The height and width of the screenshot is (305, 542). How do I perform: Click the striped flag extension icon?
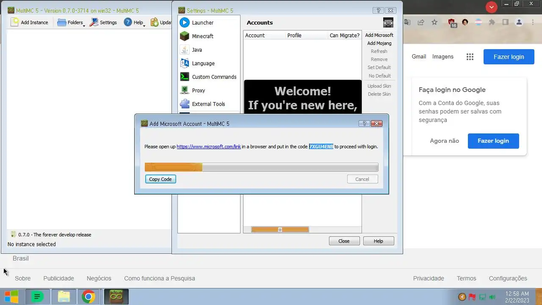coord(478,22)
